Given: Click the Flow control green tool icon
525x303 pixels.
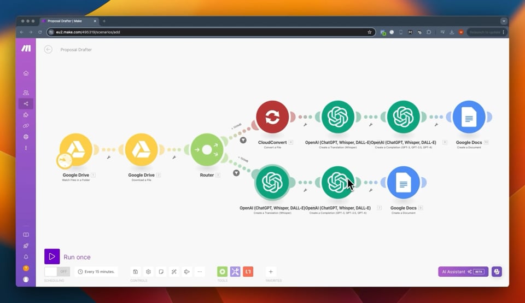Looking at the screenshot, I should [223, 271].
